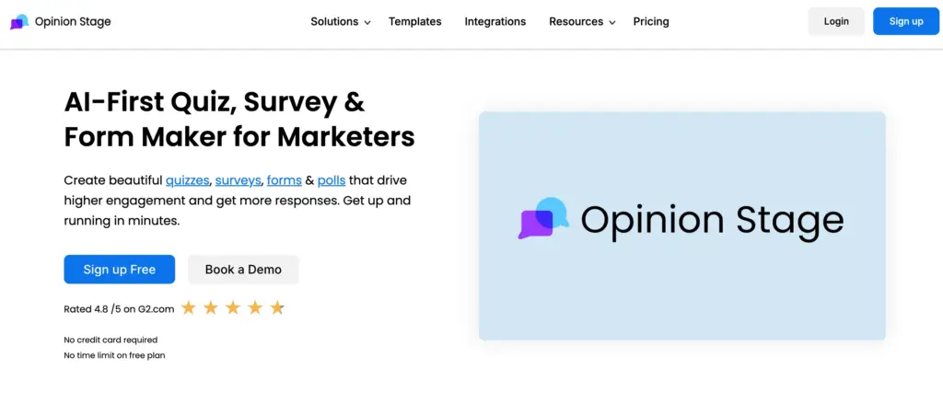Open the Templates menu item
The width and height of the screenshot is (943, 404).
click(414, 21)
